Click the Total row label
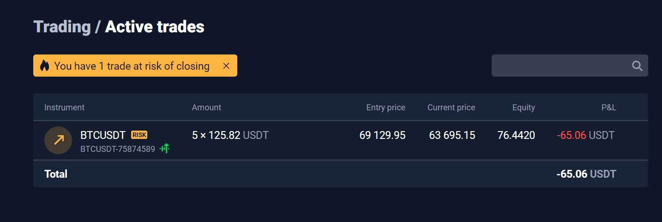The height and width of the screenshot is (222, 662). (56, 174)
